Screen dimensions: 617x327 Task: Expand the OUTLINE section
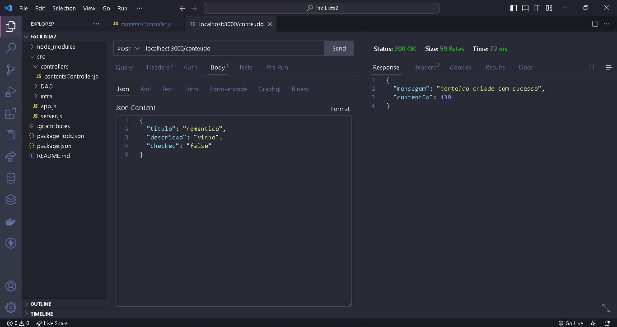point(64,304)
